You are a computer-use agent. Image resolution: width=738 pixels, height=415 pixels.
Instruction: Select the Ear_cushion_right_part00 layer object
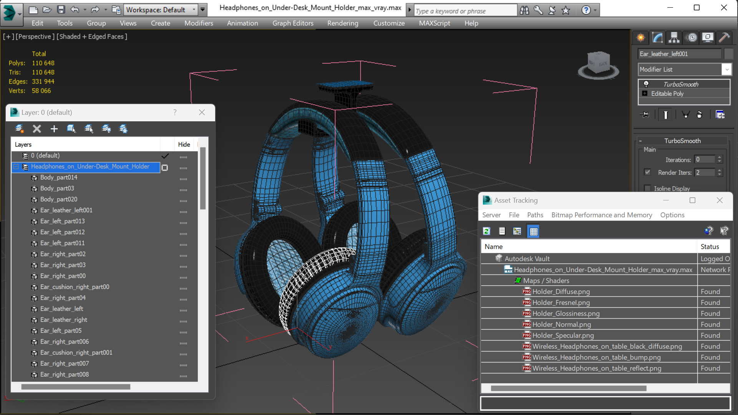point(75,287)
